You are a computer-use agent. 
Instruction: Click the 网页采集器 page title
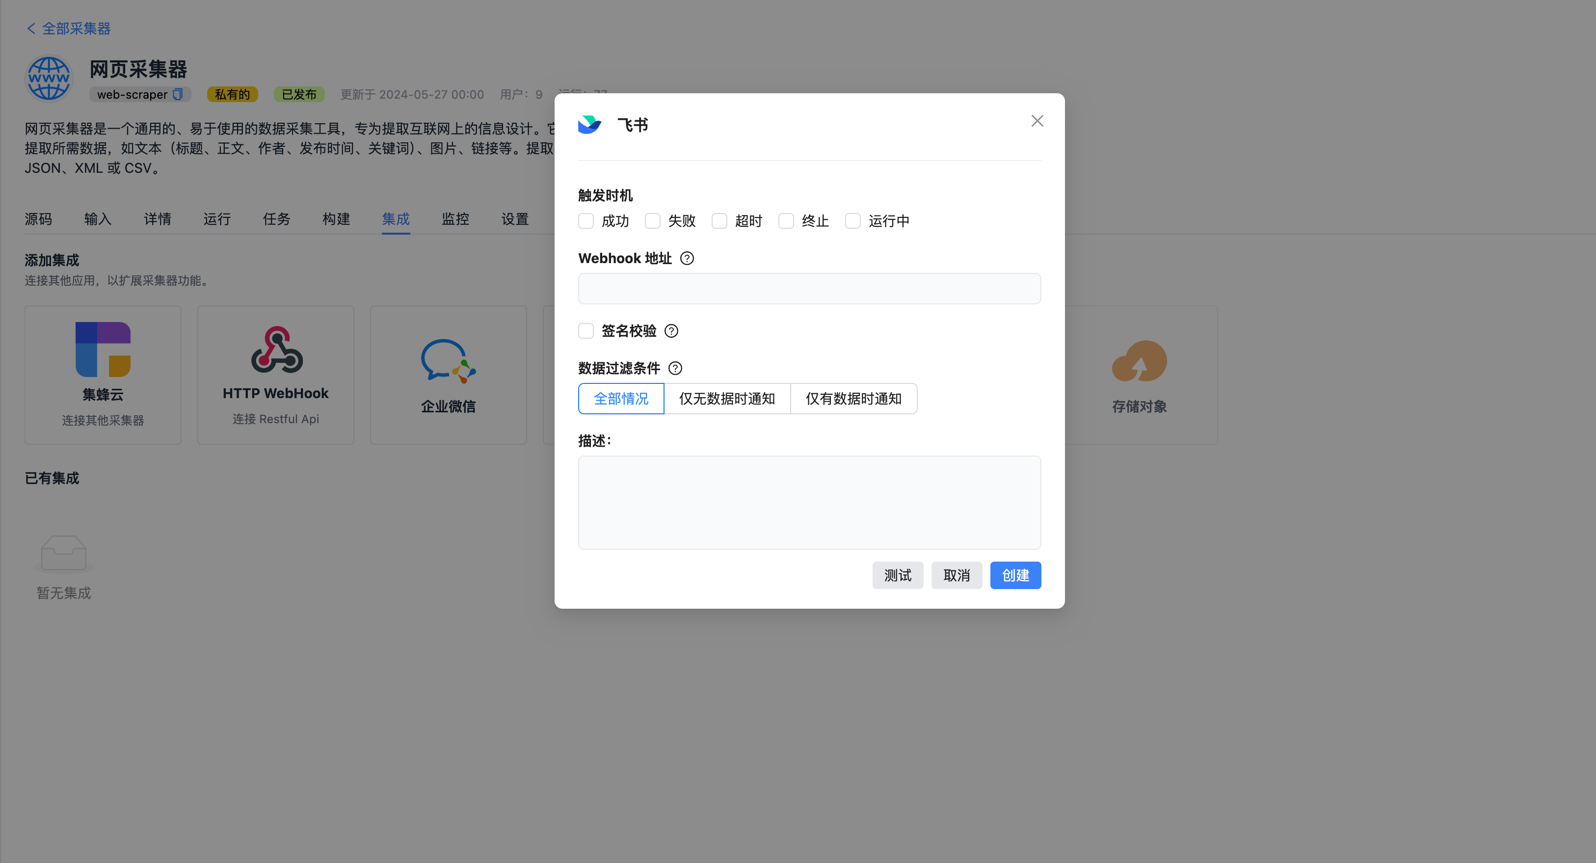(138, 69)
